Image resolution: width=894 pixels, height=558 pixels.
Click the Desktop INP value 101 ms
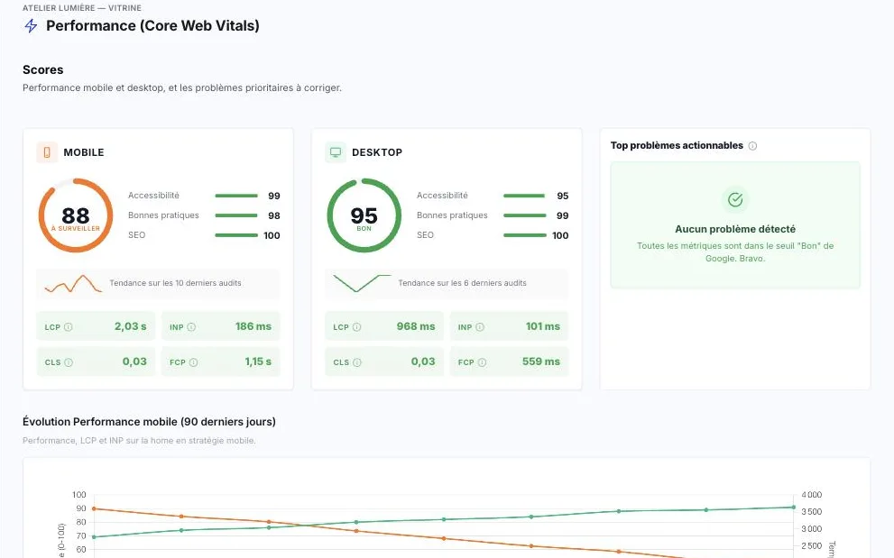543,326
